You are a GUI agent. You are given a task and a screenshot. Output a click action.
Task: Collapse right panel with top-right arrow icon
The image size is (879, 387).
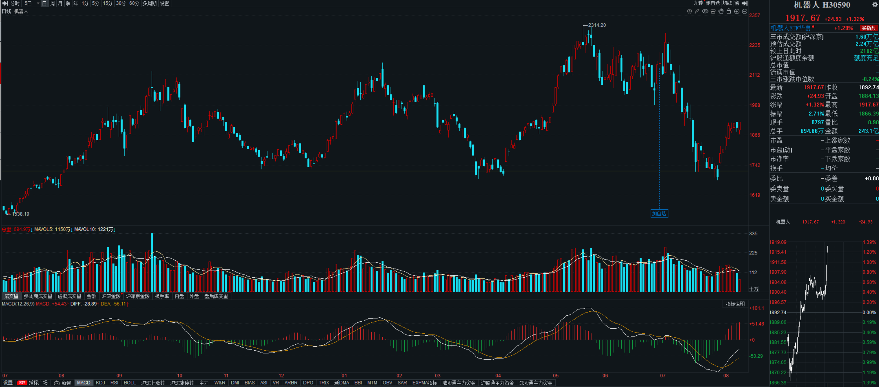point(745,3)
